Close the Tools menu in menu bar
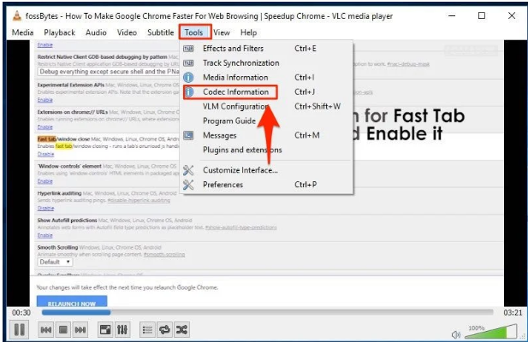The height and width of the screenshot is (342, 528). 194,32
